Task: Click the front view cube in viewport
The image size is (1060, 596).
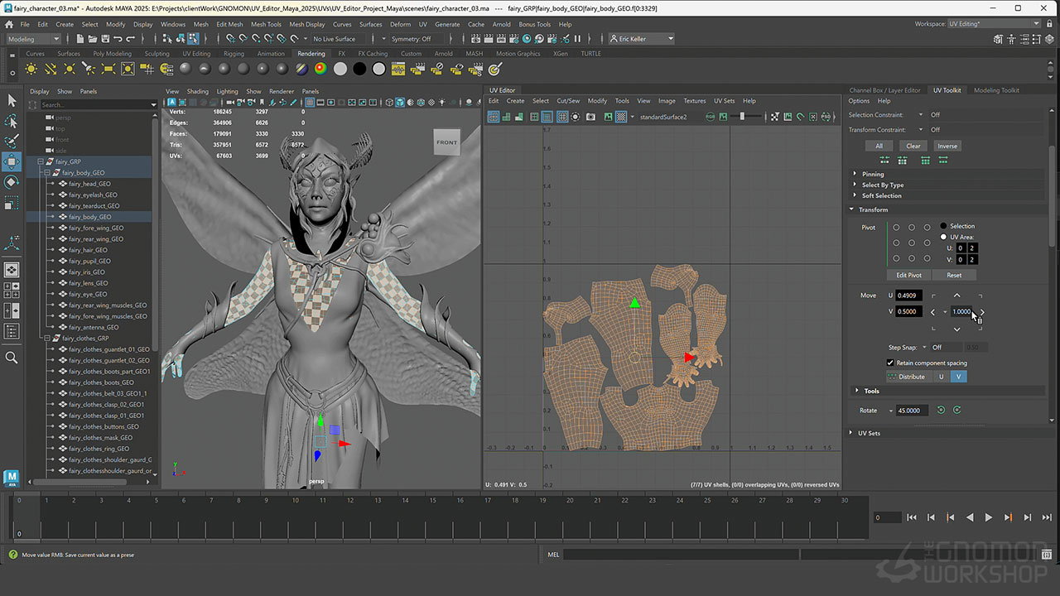Action: pyautogui.click(x=446, y=142)
